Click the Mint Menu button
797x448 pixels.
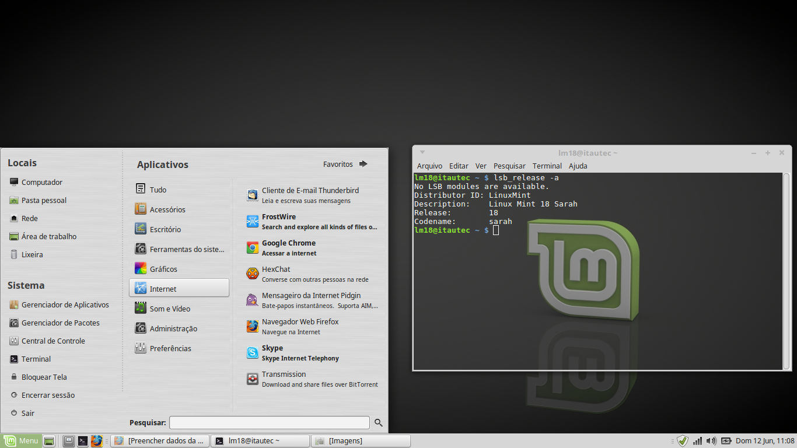tap(21, 441)
